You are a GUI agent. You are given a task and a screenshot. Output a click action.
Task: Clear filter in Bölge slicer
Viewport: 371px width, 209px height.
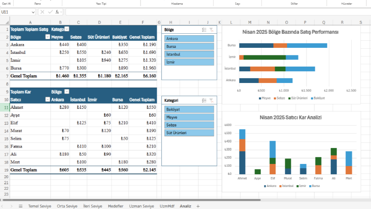pyautogui.click(x=211, y=30)
